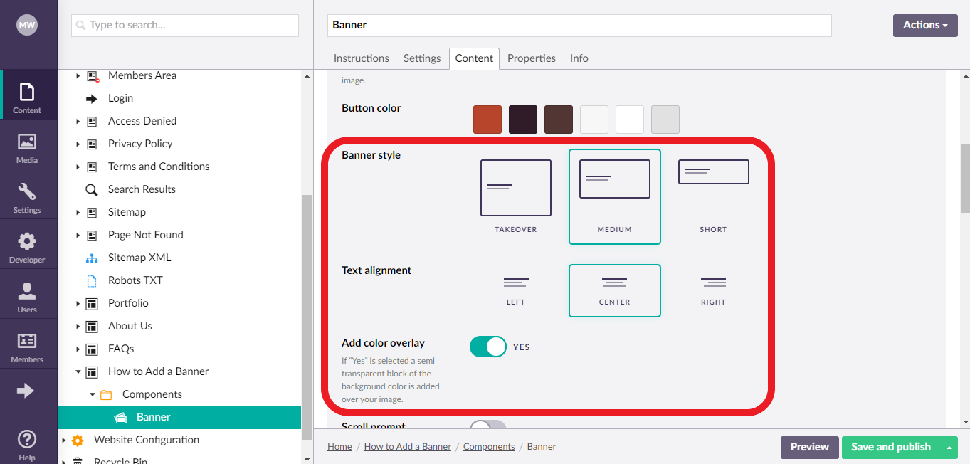Image resolution: width=970 pixels, height=464 pixels.
Task: Click the Members Area page icon
Action: tap(92, 75)
